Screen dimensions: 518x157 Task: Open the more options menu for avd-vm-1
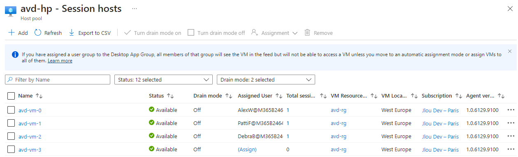pos(511,123)
